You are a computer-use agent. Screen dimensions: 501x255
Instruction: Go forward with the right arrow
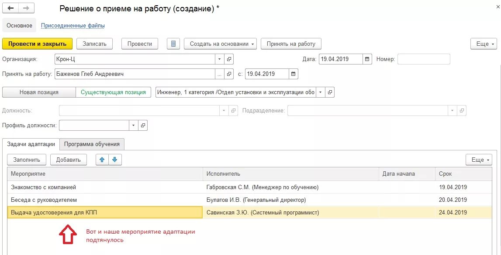coord(26,9)
